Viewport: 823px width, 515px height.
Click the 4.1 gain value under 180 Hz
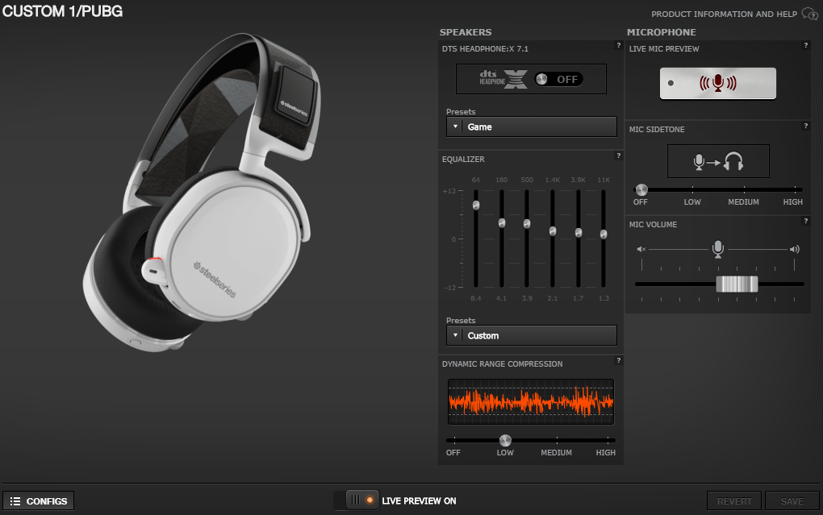(x=502, y=298)
